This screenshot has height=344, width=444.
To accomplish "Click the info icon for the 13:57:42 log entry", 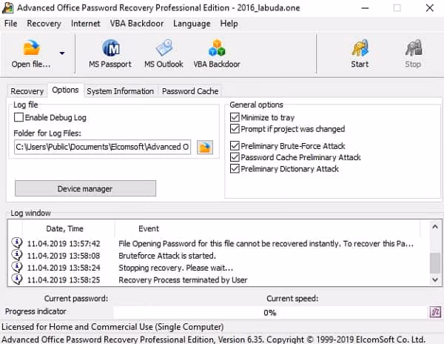I will pyautogui.click(x=17, y=243).
